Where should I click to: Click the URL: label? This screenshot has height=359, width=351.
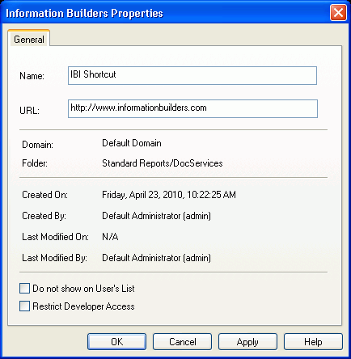click(x=30, y=111)
